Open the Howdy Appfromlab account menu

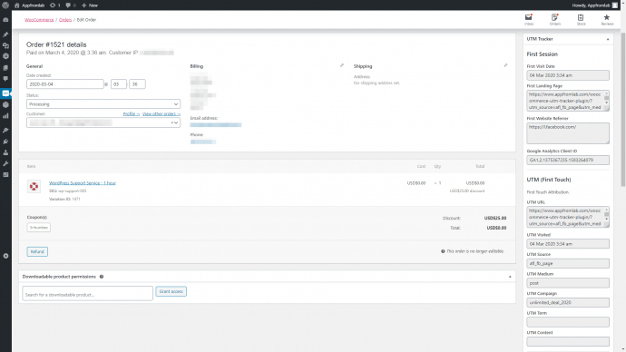pyautogui.click(x=591, y=5)
